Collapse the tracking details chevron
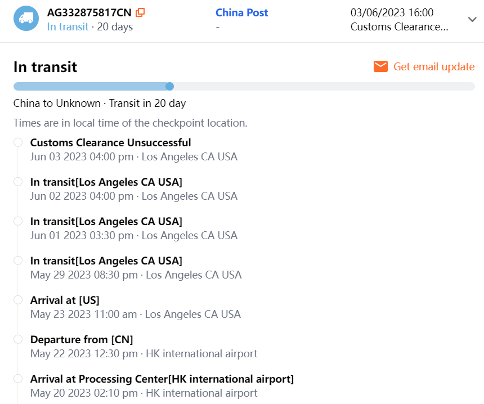 coord(472,19)
